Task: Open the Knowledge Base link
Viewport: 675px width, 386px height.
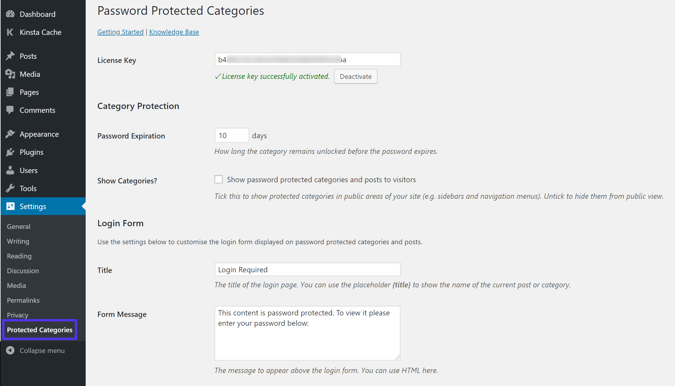Action: click(x=174, y=32)
